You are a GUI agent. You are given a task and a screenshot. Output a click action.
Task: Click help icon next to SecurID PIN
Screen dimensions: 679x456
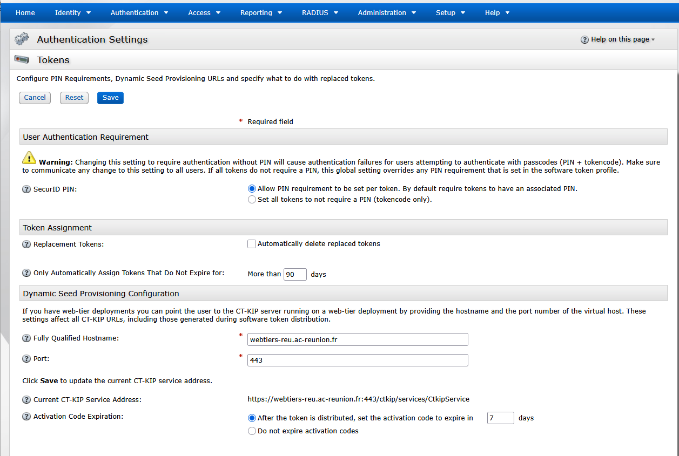tap(26, 189)
